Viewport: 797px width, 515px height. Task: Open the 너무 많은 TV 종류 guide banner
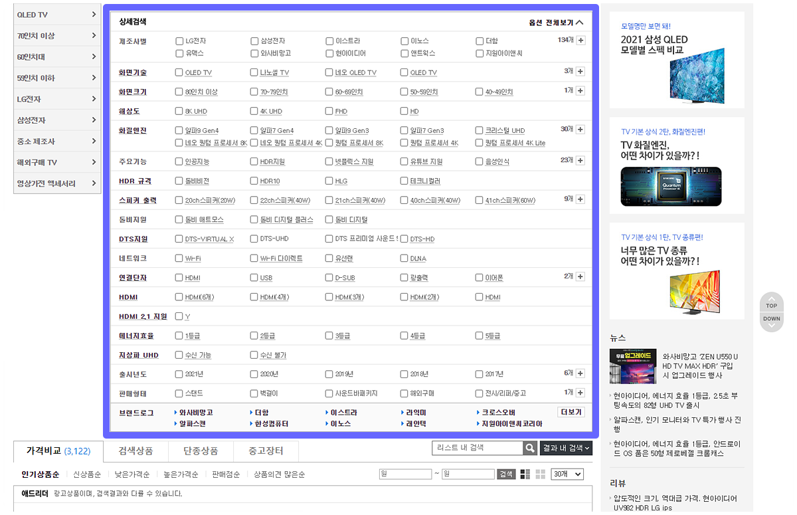coord(677,271)
